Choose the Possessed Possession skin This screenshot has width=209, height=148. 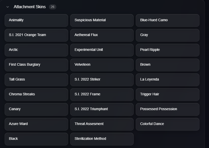click(167, 109)
